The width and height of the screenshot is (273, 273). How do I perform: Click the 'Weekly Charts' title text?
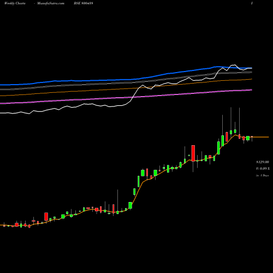coord(15,3)
